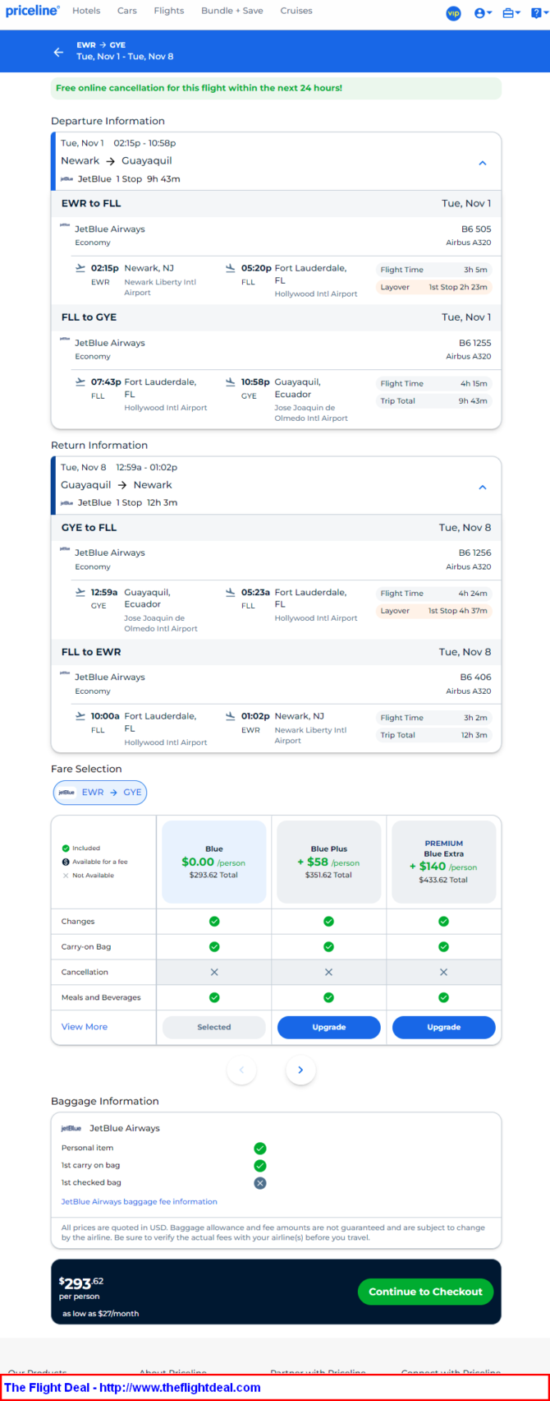Continue to Checkout
550x1401 pixels.
click(x=425, y=1292)
